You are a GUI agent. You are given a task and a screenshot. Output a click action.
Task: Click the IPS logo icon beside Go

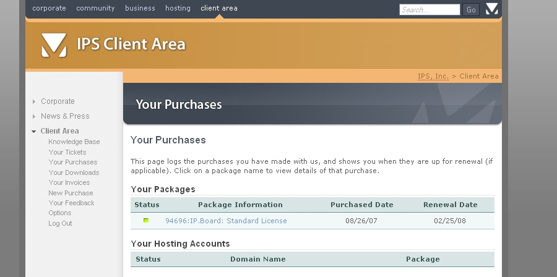[491, 9]
